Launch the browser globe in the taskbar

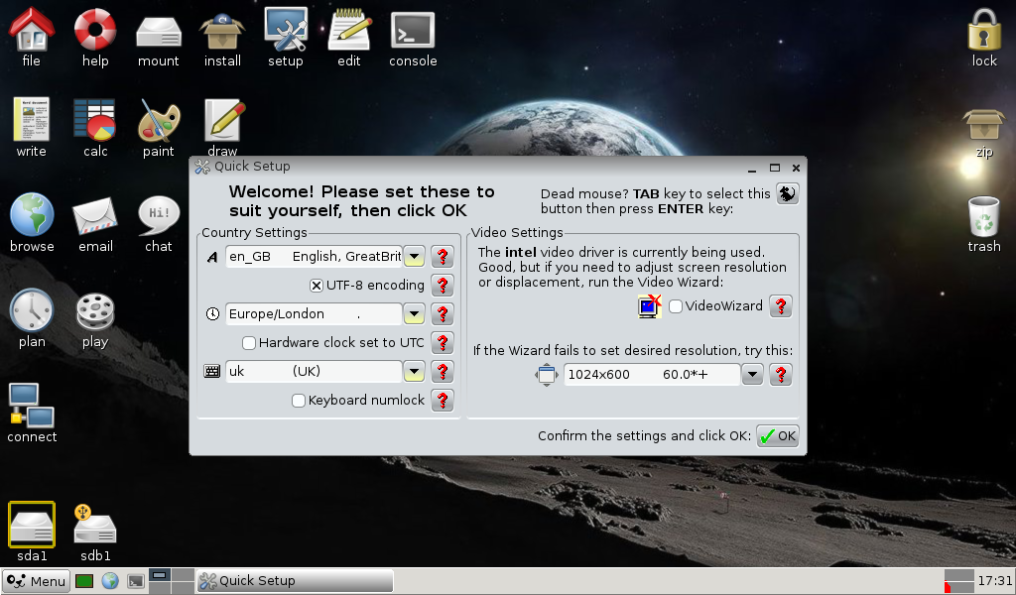[110, 581]
